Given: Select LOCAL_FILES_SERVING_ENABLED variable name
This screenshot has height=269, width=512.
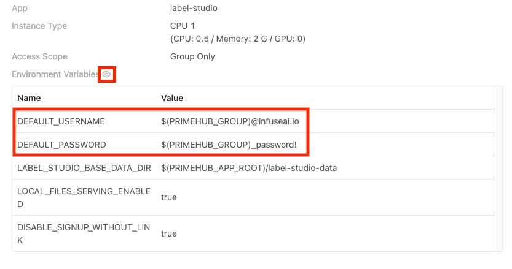Looking at the screenshot, I should pyautogui.click(x=84, y=198).
